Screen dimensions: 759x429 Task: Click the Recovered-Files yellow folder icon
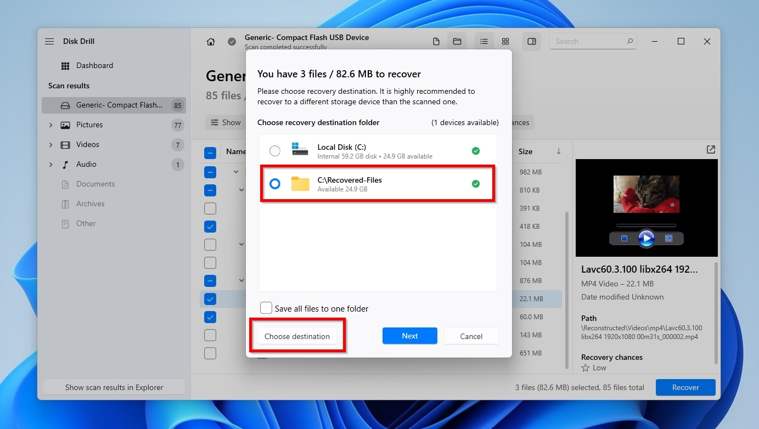coord(300,184)
